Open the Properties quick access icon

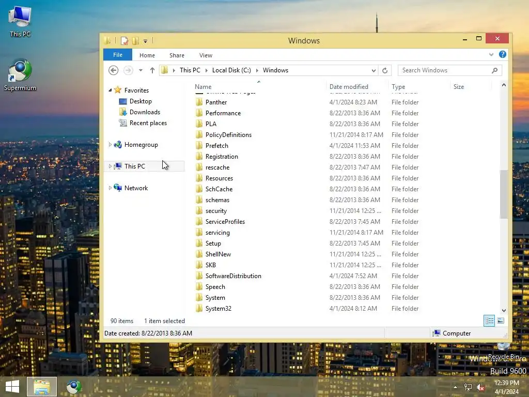(125, 41)
